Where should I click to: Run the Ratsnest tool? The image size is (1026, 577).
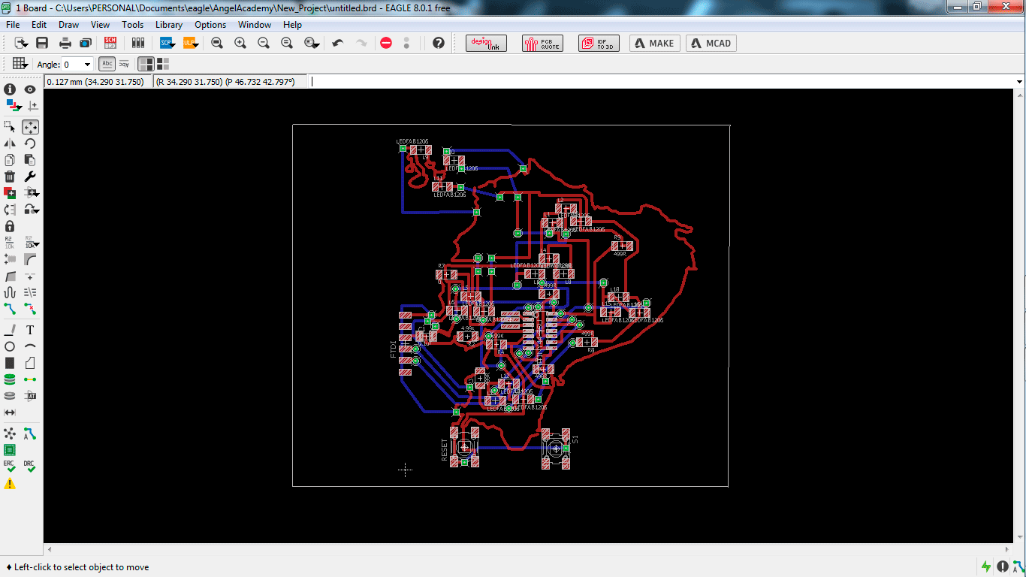click(10, 434)
